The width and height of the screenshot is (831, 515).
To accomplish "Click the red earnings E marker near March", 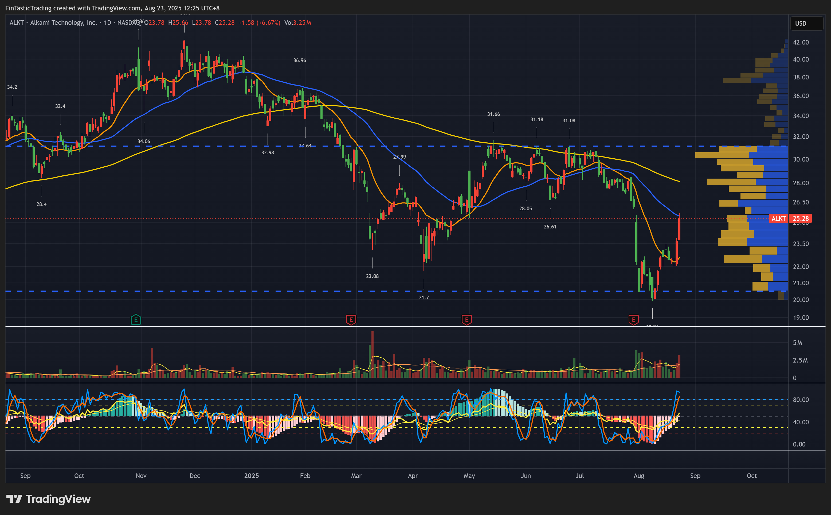I will (351, 320).
